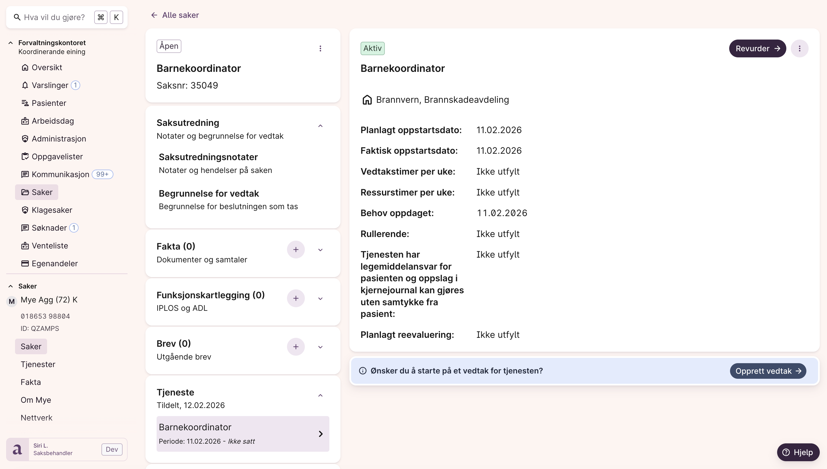Screen dimensions: 827x469
Task: Click plus icon to add Brev
Action: point(295,347)
